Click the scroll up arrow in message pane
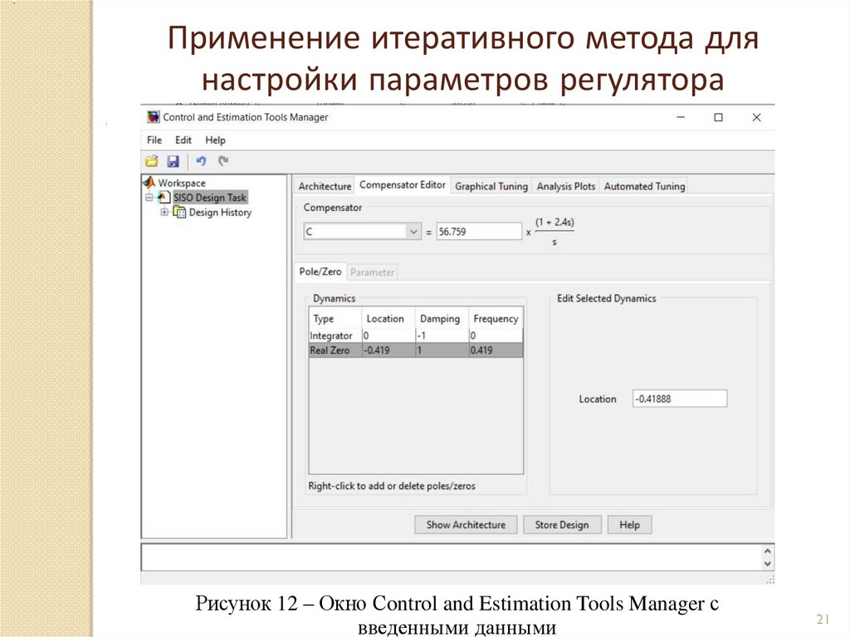The height and width of the screenshot is (637, 850). click(x=767, y=551)
